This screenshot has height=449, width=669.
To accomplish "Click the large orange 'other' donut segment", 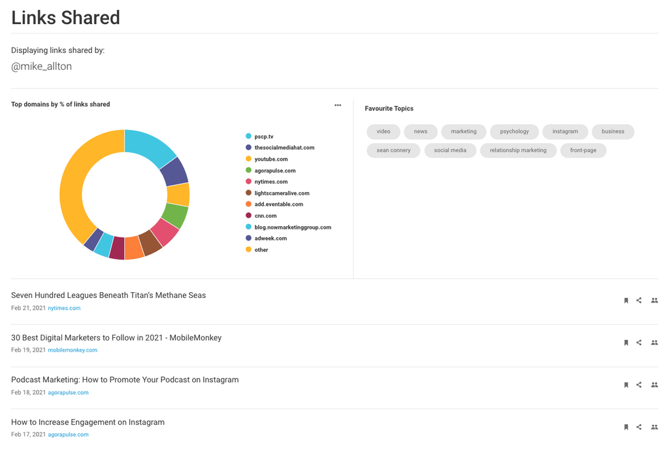I will tap(72, 190).
